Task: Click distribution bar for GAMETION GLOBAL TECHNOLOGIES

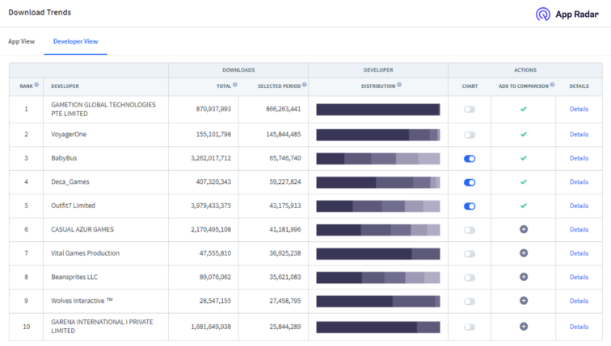Action: [x=378, y=109]
